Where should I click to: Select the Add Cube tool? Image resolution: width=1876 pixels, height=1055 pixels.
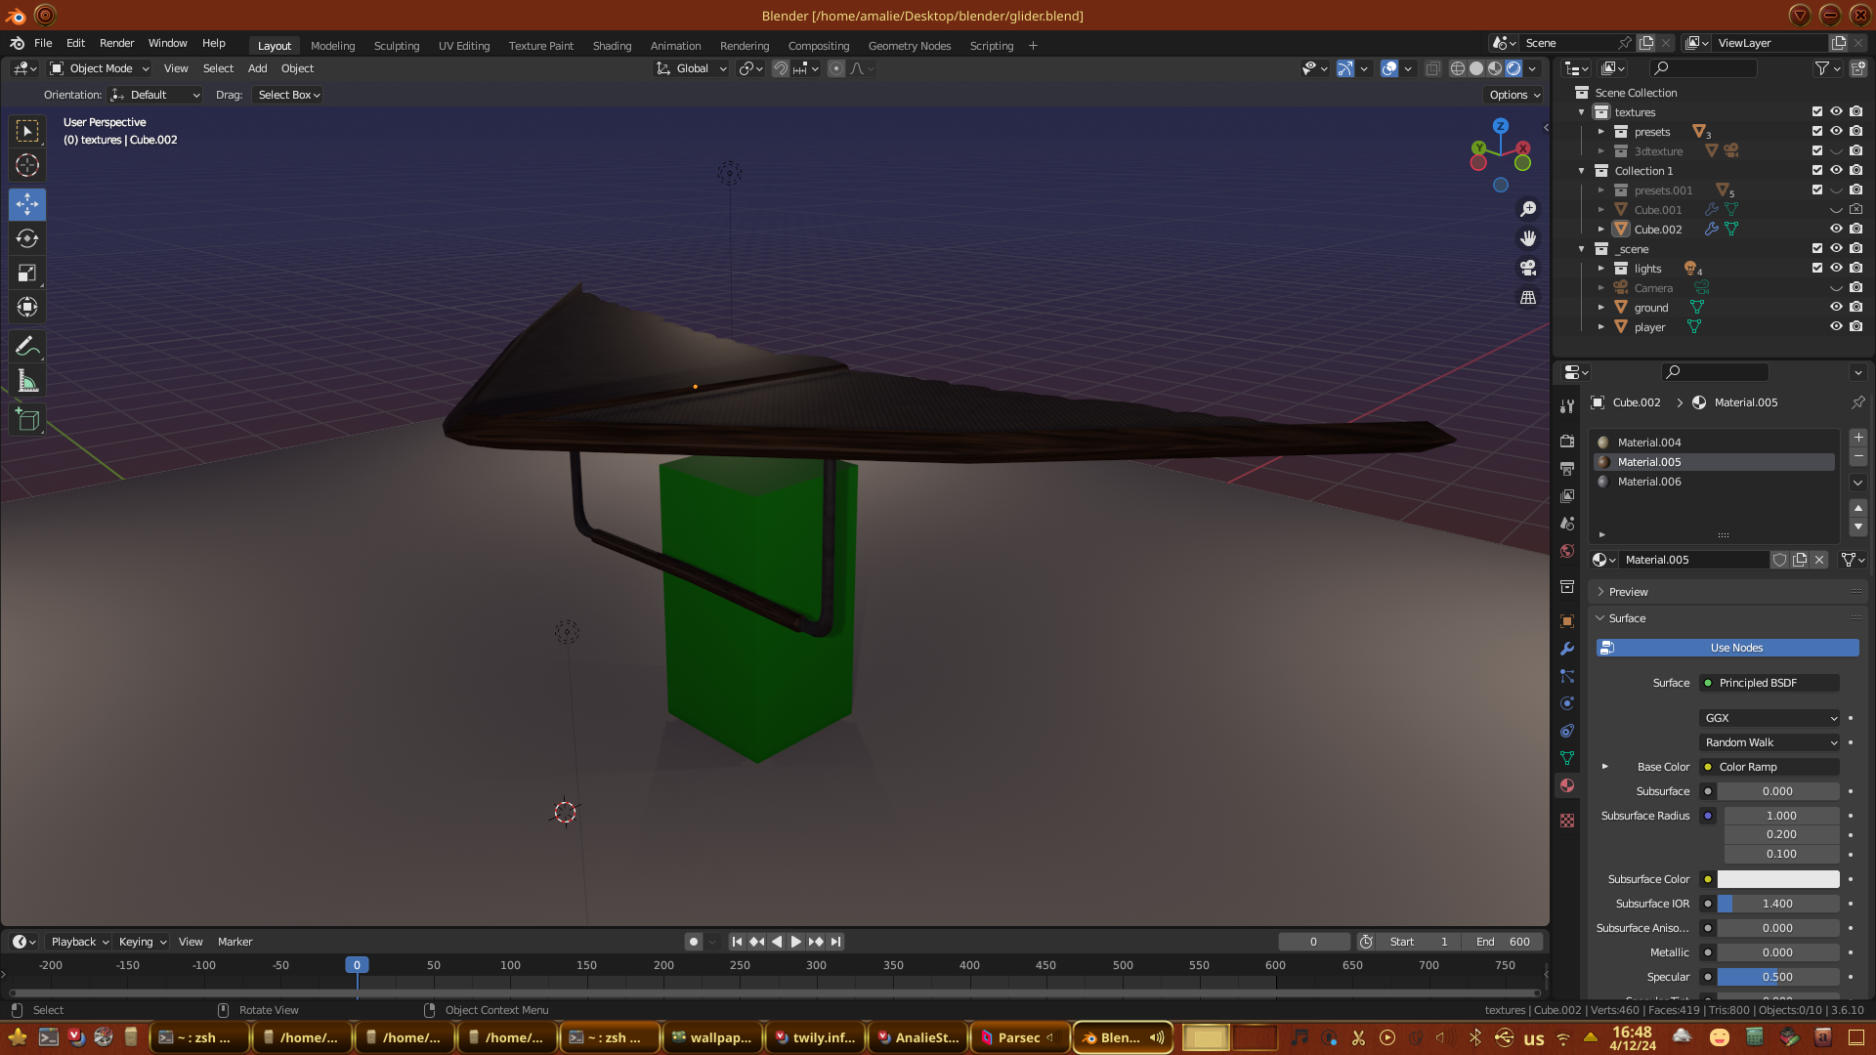point(27,421)
